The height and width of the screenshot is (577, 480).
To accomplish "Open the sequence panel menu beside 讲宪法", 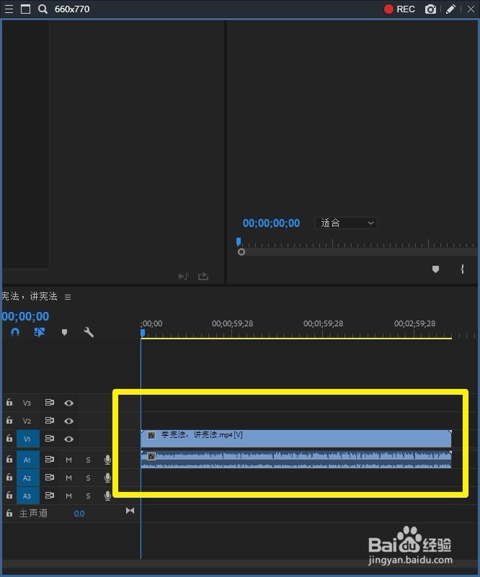I will (x=68, y=297).
